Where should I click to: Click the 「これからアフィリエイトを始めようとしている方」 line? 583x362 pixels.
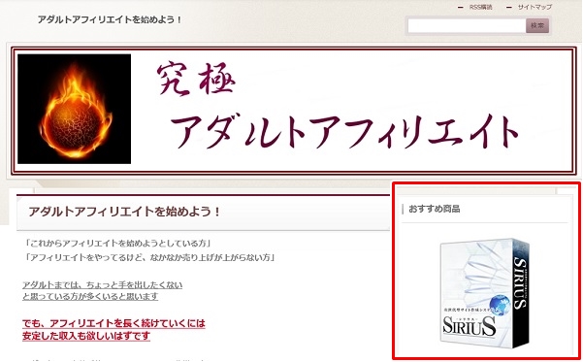(x=117, y=244)
